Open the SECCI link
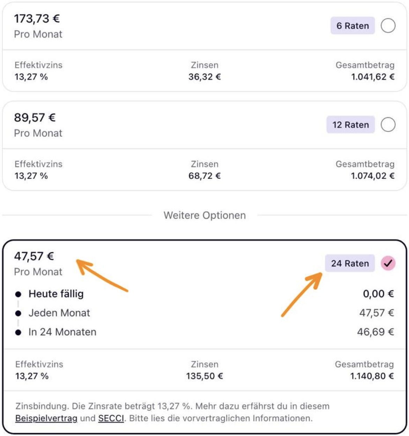The height and width of the screenshot is (436, 409). coord(111,418)
